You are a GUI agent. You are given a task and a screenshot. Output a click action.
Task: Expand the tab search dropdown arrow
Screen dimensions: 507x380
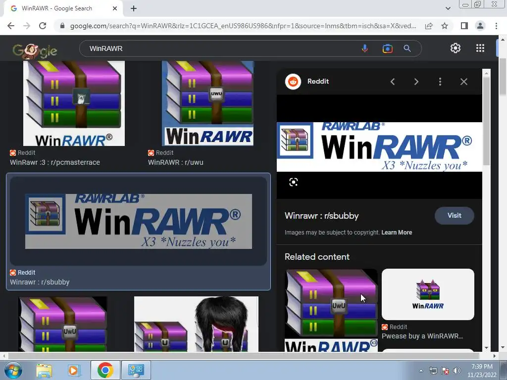pos(448,8)
